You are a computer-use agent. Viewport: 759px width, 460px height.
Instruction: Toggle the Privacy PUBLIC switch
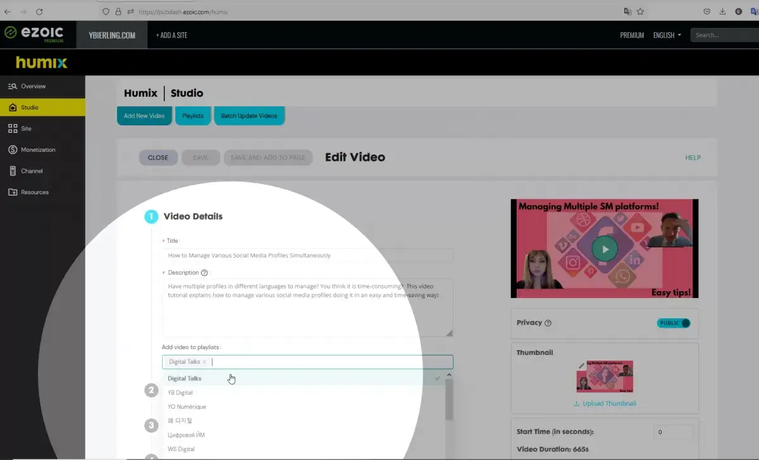[674, 323]
